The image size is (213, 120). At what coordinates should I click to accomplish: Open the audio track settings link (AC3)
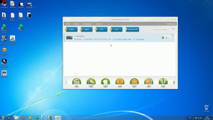click(123, 39)
